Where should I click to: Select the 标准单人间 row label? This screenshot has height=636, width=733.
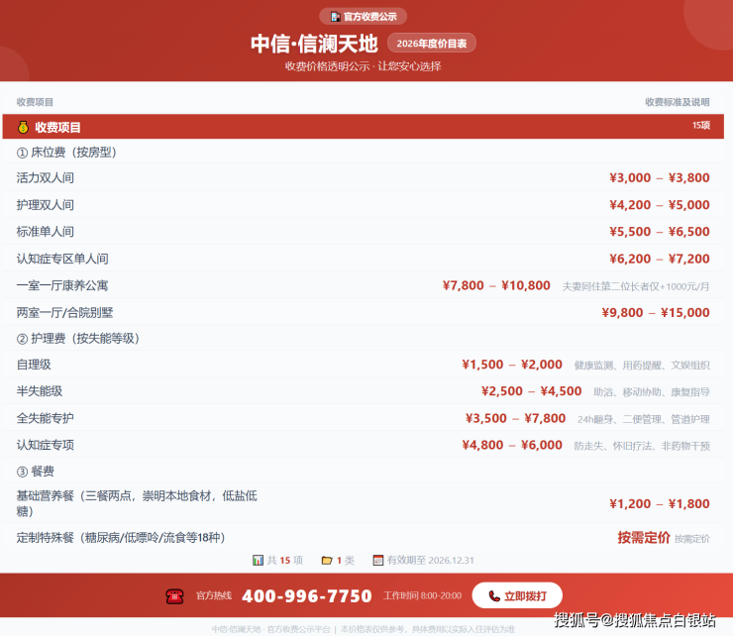pyautogui.click(x=46, y=232)
